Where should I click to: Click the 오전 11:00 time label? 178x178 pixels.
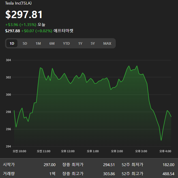pos(44,151)
